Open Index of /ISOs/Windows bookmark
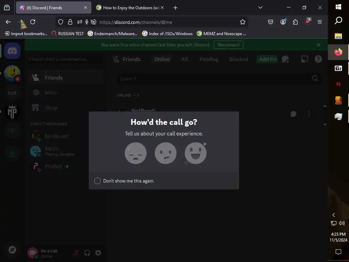This screenshot has height=262, width=349. point(167,34)
